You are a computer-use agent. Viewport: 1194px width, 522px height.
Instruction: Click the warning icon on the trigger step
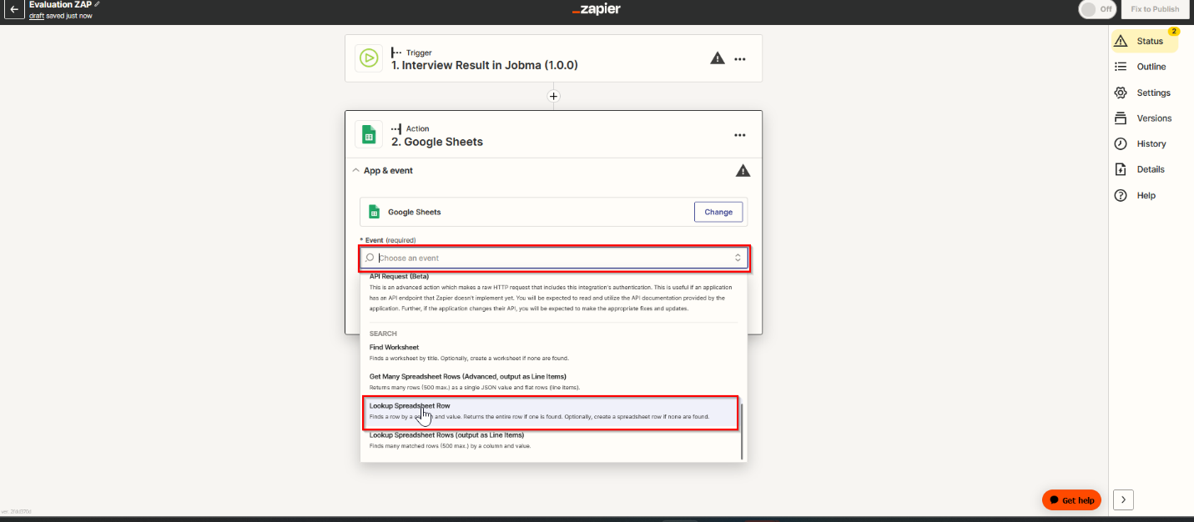(717, 58)
